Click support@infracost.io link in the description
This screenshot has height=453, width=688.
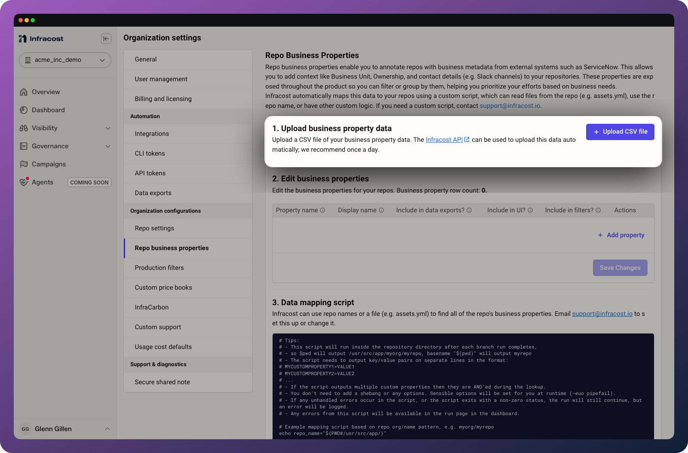point(510,106)
